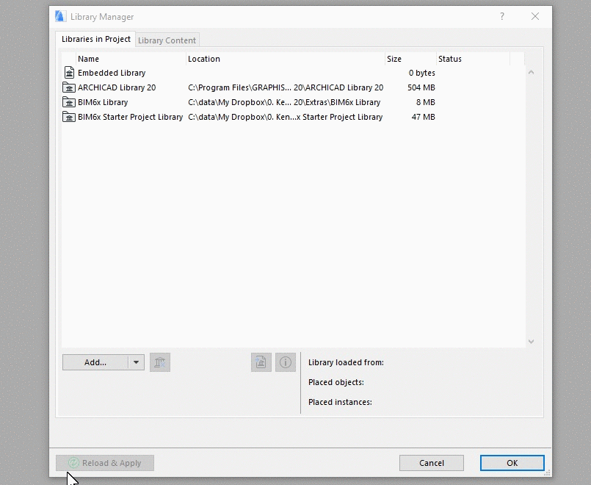The image size is (591, 485).
Task: Click the BIM6x Starter Project Library folder icon
Action: [69, 117]
